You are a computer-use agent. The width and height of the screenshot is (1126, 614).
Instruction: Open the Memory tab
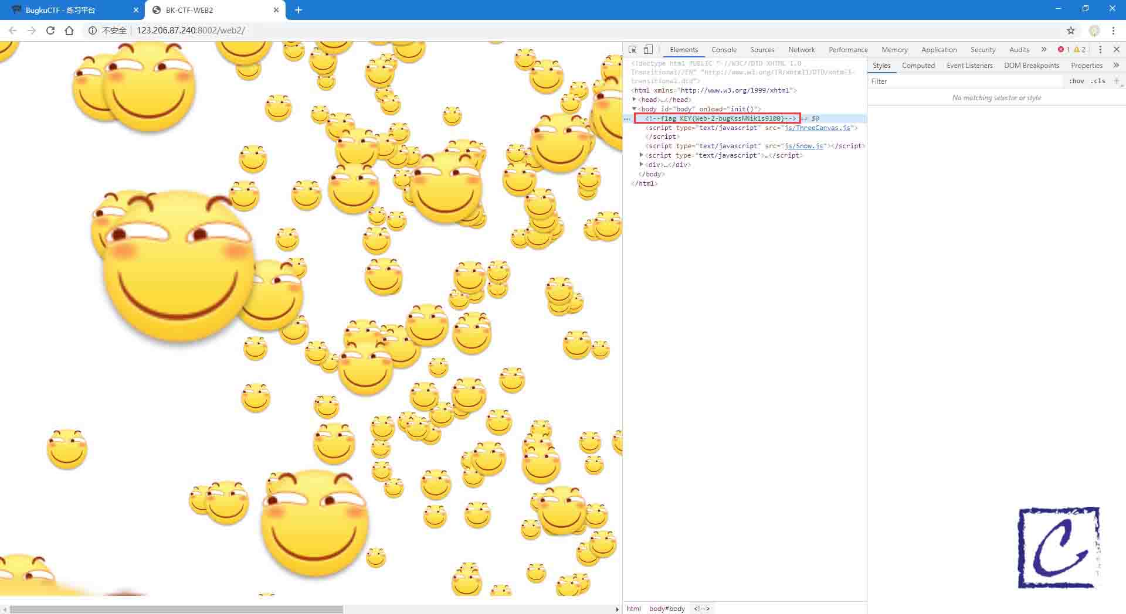coord(894,50)
